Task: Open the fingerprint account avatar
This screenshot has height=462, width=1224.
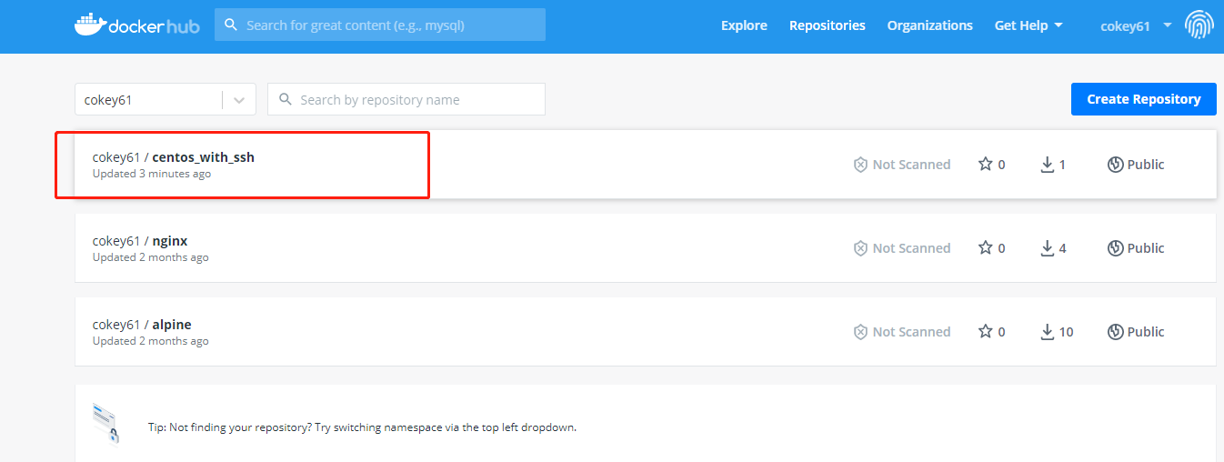Action: coord(1199,25)
